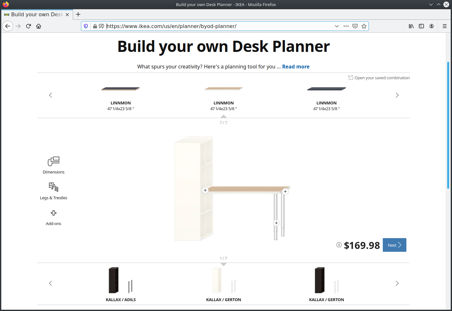Choose the light beige LINNMON tabletop
The width and height of the screenshot is (452, 311).
(224, 99)
